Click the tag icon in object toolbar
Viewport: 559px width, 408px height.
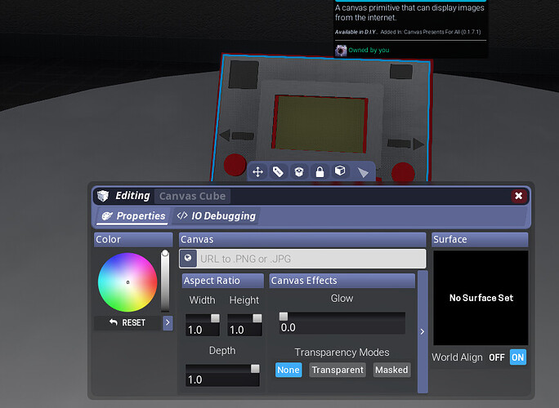[278, 172]
